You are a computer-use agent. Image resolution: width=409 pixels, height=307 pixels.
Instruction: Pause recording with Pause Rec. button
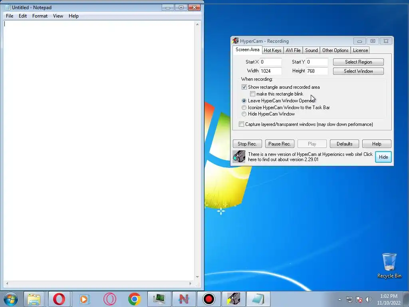point(280,144)
